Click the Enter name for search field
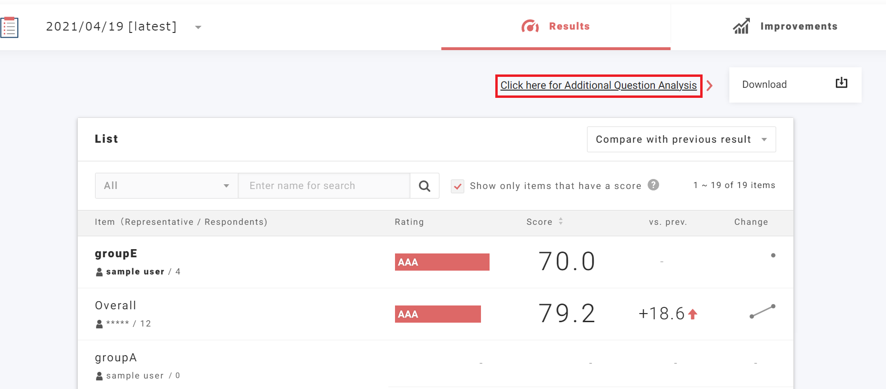This screenshot has height=389, width=886. (x=324, y=186)
